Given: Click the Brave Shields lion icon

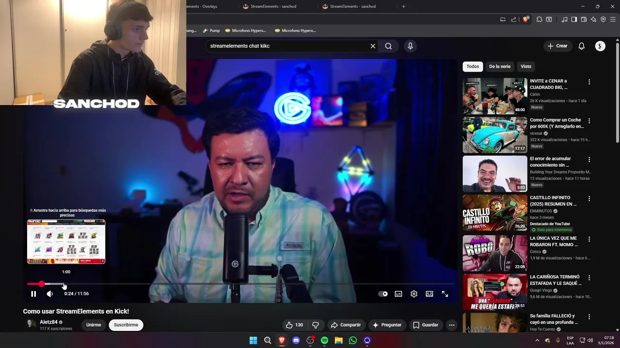Looking at the screenshot, I should coord(526,19).
